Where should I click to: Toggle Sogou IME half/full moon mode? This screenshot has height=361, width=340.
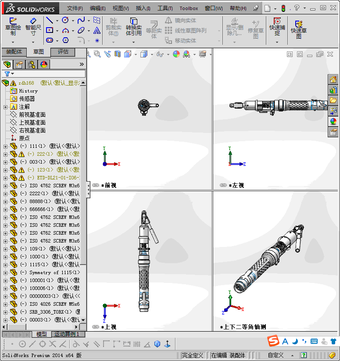point(295,341)
